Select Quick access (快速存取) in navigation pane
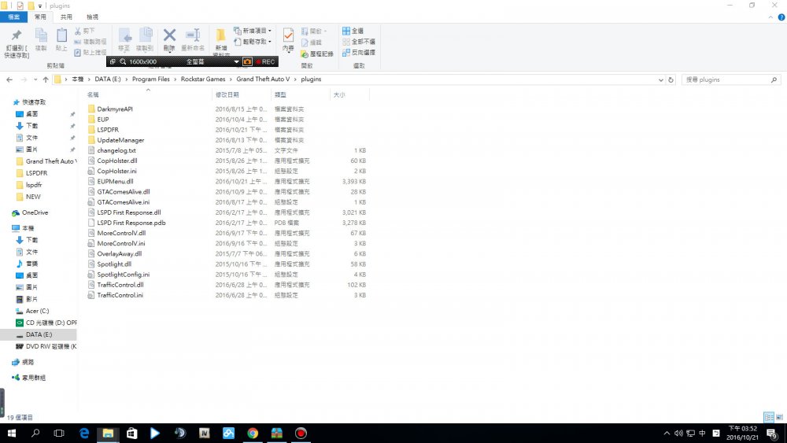 point(34,102)
